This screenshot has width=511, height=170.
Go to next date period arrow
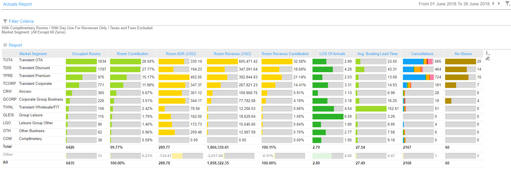point(499,4)
